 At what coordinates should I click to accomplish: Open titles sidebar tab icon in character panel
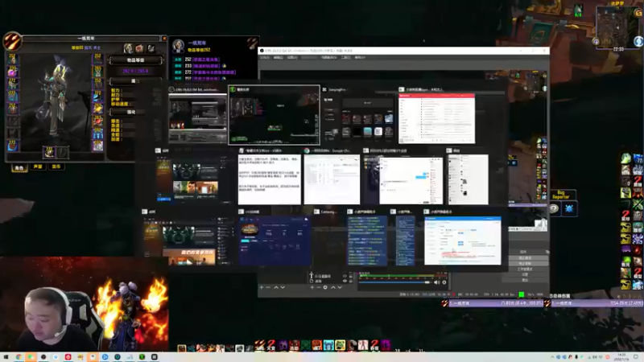[x=139, y=48]
